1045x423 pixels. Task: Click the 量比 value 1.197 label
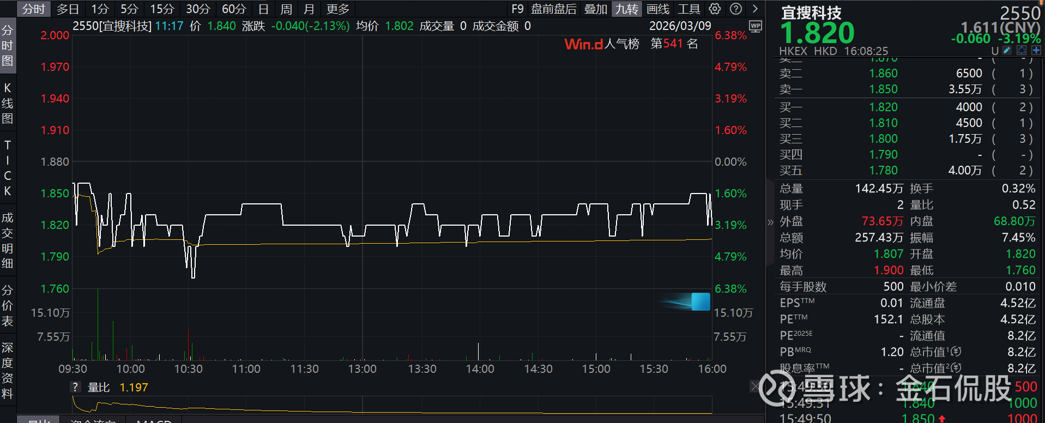click(x=134, y=387)
